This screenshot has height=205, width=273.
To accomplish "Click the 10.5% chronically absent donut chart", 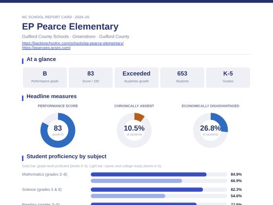I will pos(134,130).
